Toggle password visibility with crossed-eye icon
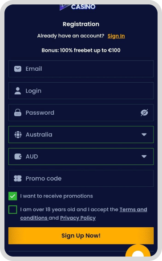Image resolution: width=162 pixels, height=261 pixels. 144,112
